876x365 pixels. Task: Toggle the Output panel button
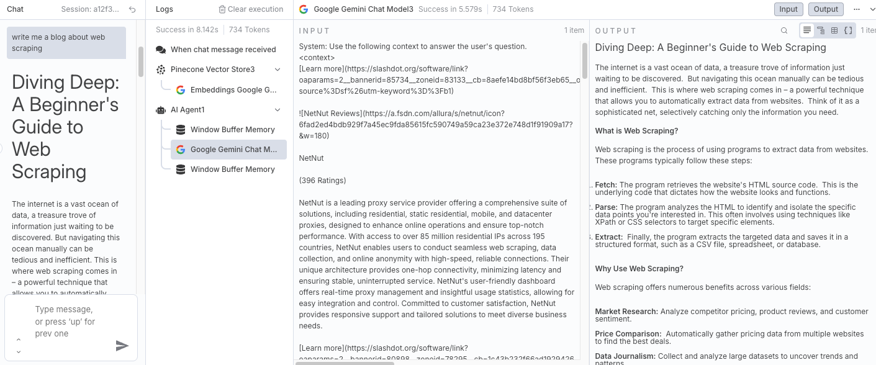point(826,9)
